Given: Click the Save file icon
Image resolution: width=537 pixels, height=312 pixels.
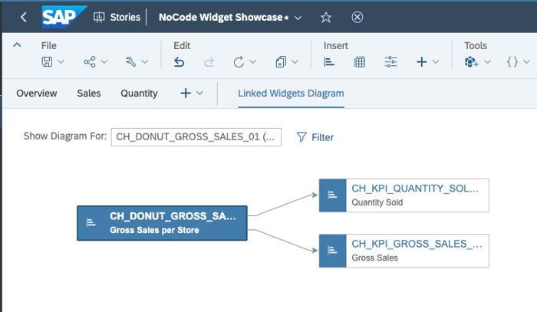Looking at the screenshot, I should pyautogui.click(x=47, y=62).
